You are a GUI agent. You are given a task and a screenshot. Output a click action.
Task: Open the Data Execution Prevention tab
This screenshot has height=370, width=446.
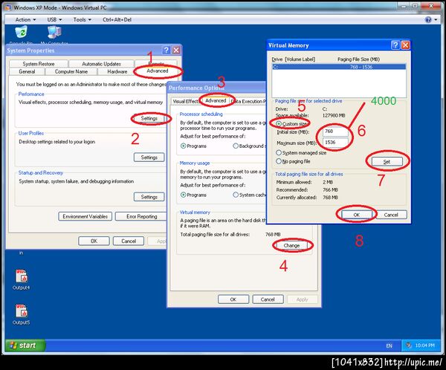click(248, 101)
